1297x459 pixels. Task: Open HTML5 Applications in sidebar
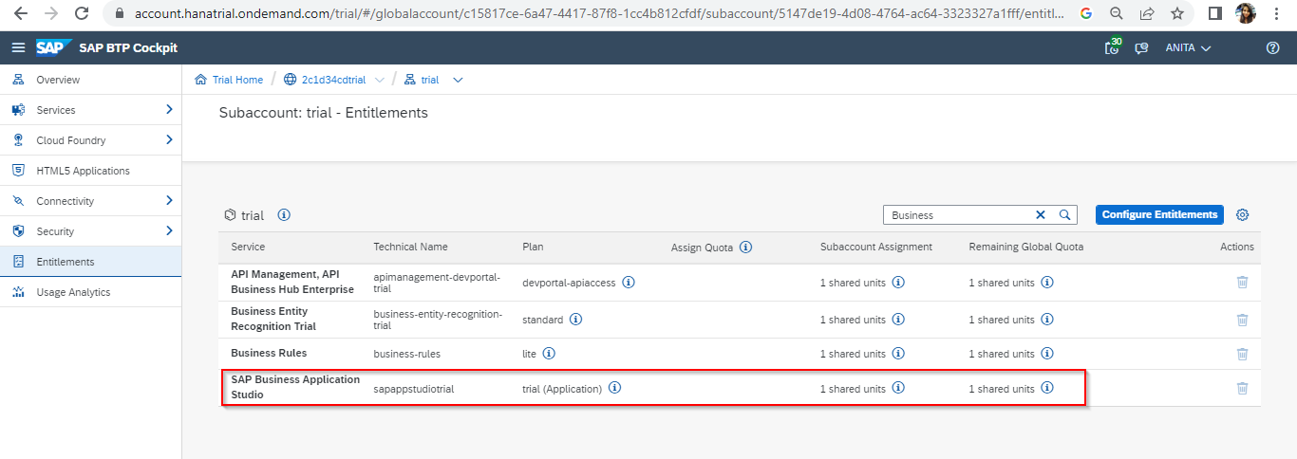(83, 171)
